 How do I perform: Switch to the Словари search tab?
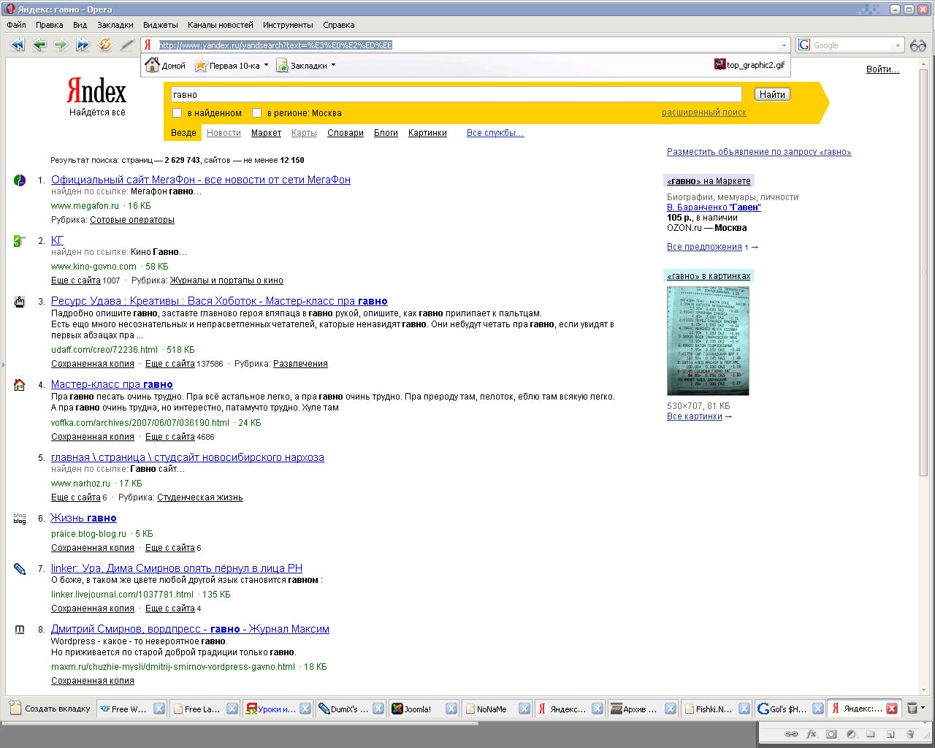pos(346,133)
